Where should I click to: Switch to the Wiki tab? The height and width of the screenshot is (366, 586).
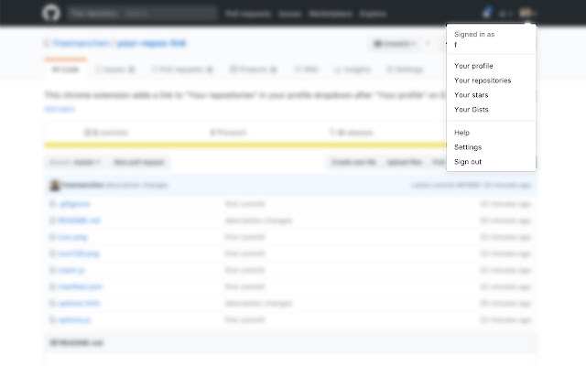tap(307, 70)
